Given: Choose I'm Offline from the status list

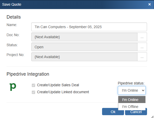Looking at the screenshot, I should click(132, 107).
